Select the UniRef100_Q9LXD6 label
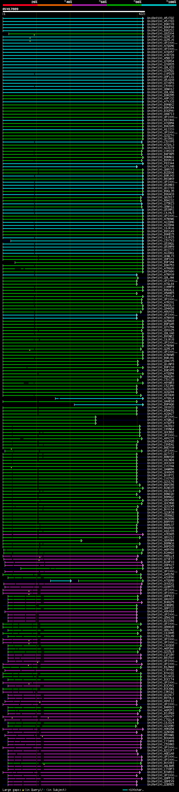Viewport: 179px width, 792px height. (161, 92)
